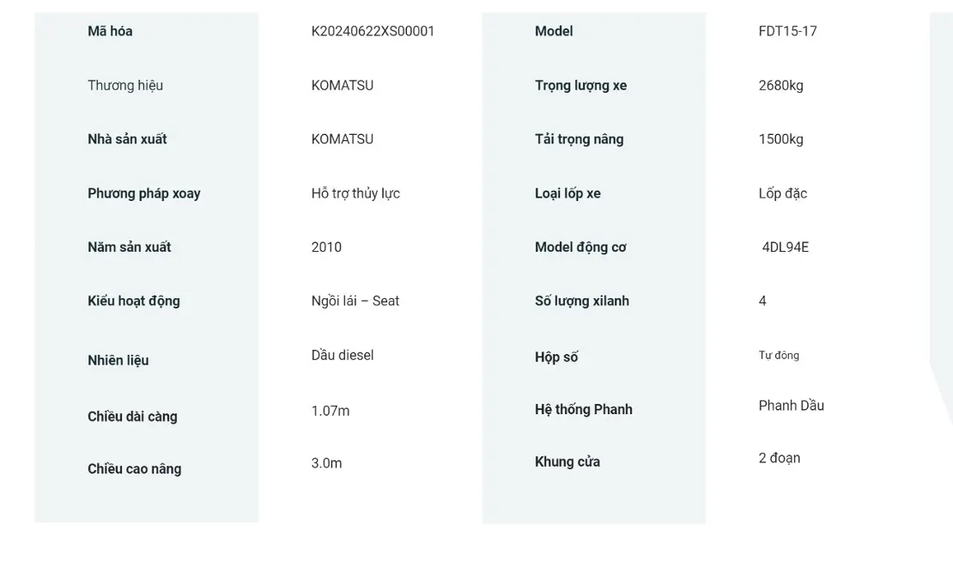Click the Nhà sản xuất label
The width and height of the screenshot is (953, 568).
tap(127, 139)
